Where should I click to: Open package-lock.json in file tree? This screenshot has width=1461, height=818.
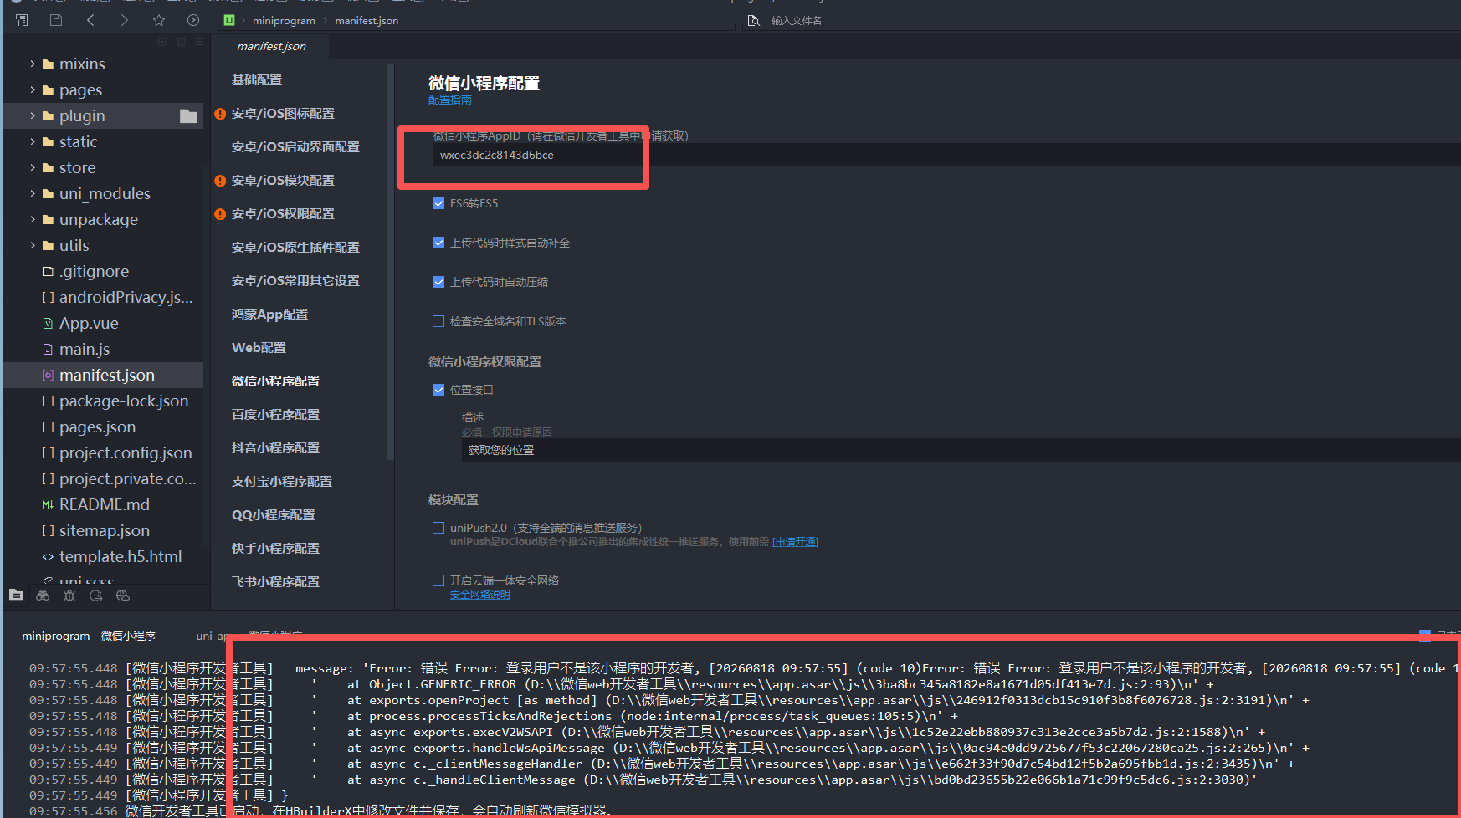[x=124, y=401]
